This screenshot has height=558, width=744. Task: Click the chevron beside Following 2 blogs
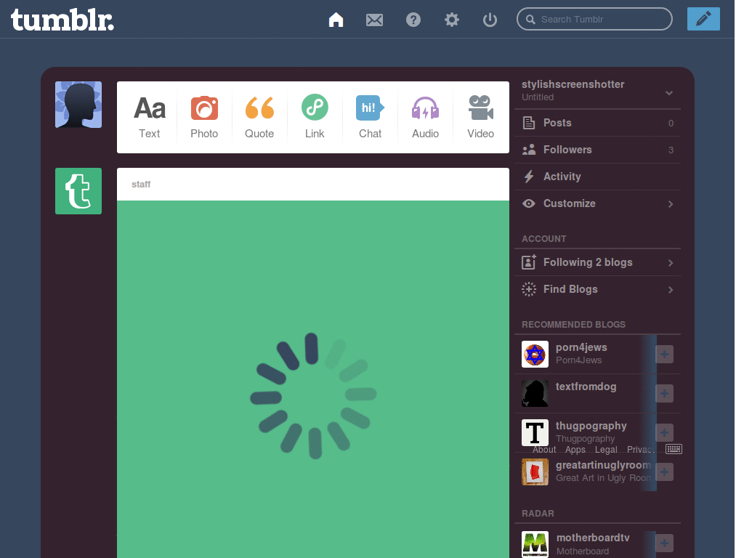[671, 263]
